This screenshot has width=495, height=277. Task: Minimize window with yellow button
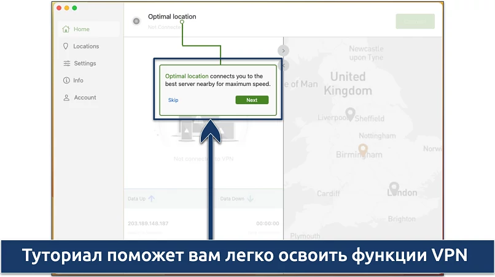point(66,8)
